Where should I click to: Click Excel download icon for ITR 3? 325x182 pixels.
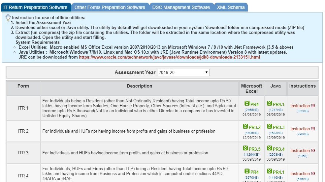point(245,148)
